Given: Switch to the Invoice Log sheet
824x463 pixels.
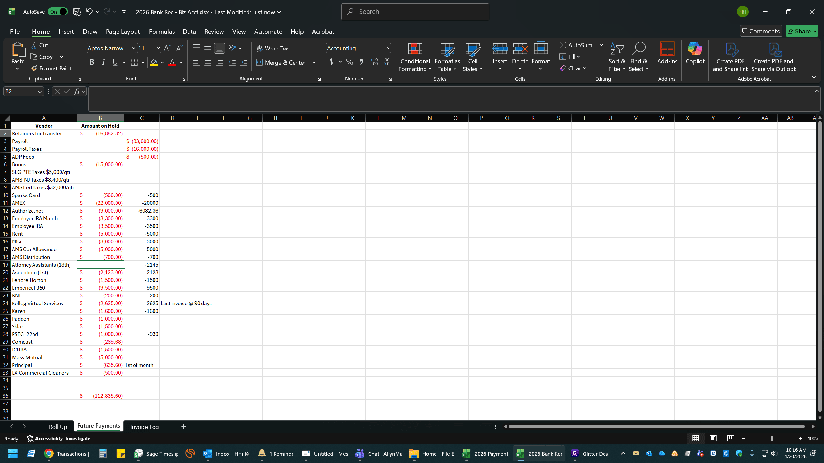Looking at the screenshot, I should point(144,427).
